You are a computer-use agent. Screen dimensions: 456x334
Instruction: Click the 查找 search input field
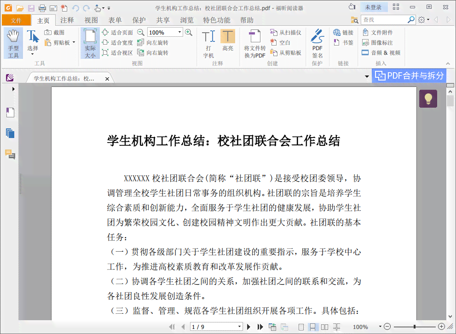385,20
